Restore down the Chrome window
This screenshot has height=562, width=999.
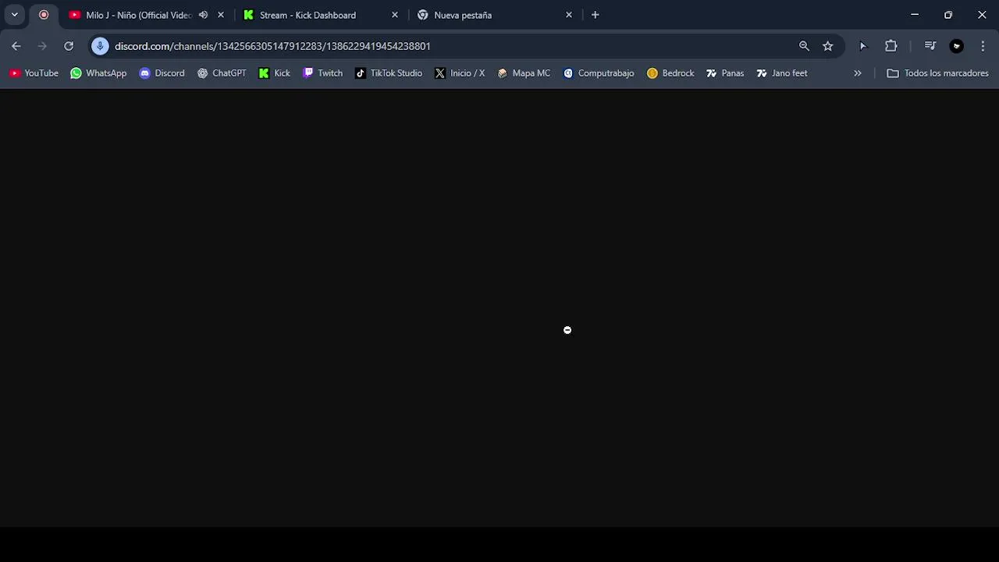(948, 15)
